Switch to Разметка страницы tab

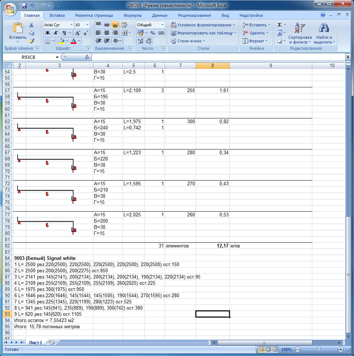tap(94, 15)
